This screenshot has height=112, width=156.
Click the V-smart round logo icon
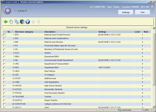click(8, 10)
